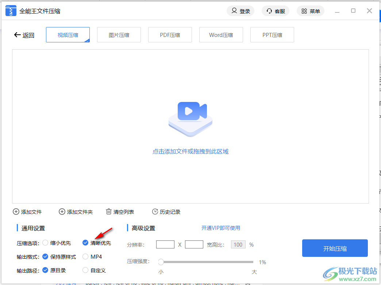
Task: Click the clock icon for 历史记录
Action: click(155, 212)
